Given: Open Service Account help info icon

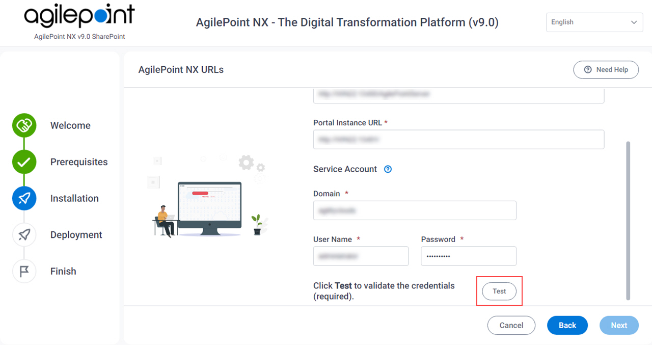Looking at the screenshot, I should tap(388, 169).
